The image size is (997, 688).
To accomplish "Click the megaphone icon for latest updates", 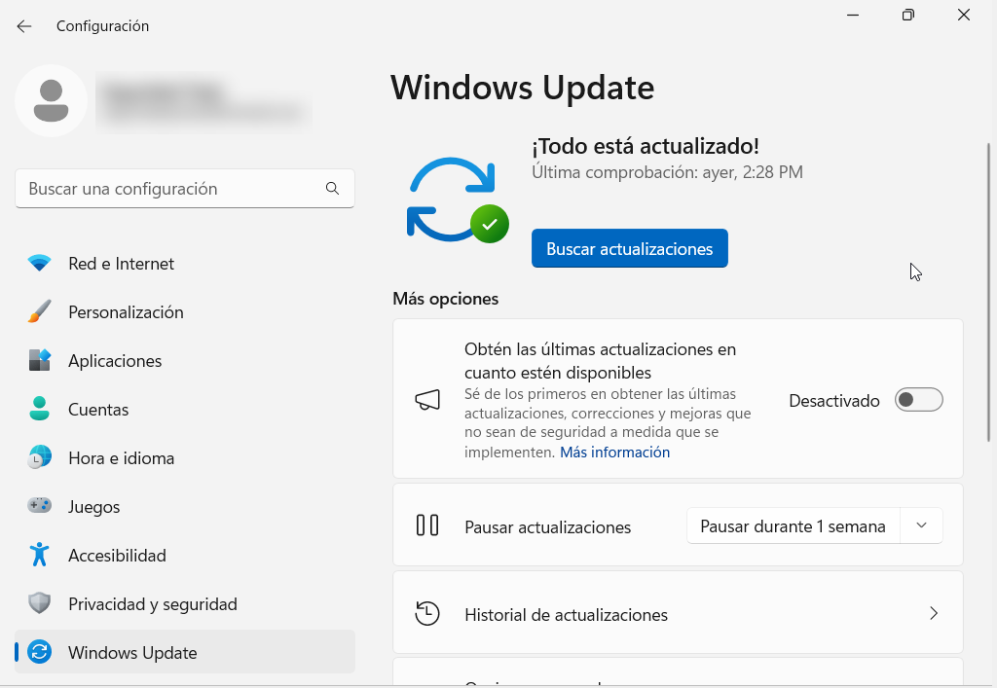I will pyautogui.click(x=427, y=400).
